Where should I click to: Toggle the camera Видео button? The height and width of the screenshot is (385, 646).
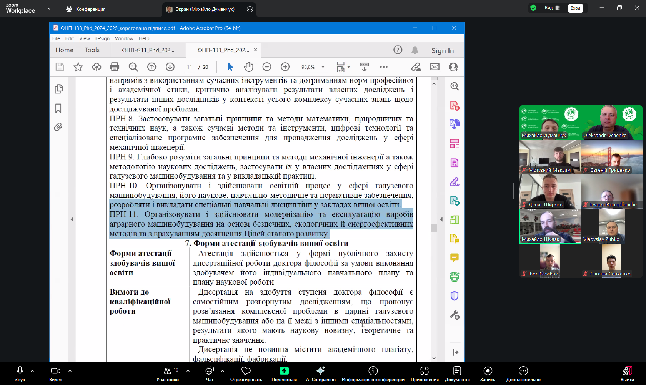[56, 373]
